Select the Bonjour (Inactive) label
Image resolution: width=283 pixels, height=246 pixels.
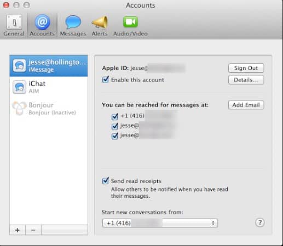(52, 113)
